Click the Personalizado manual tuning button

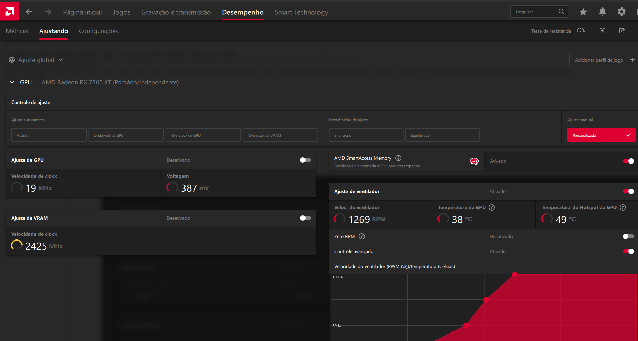[601, 135]
